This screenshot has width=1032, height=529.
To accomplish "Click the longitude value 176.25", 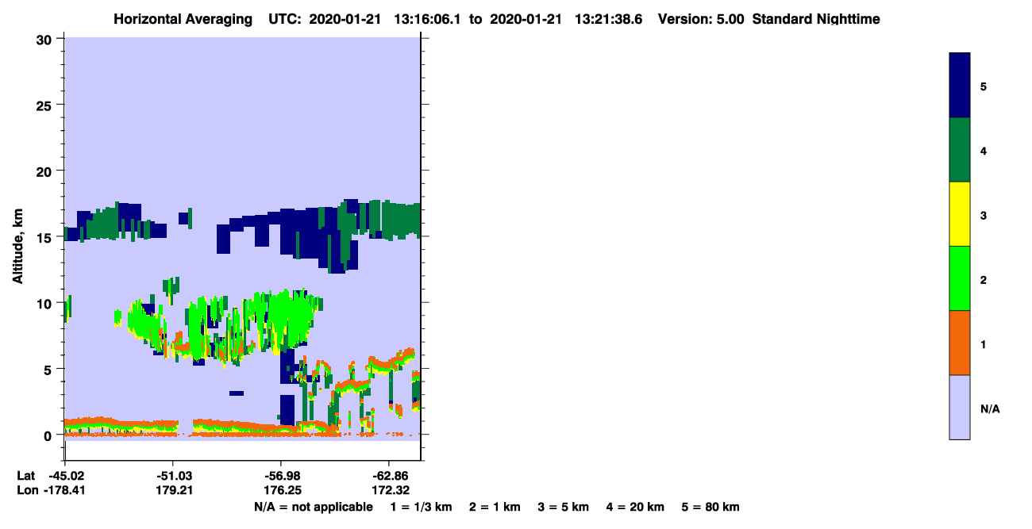I will point(284,490).
